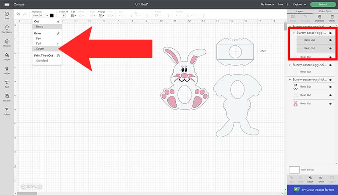Click the Blank Canvas color swatch

click(294, 170)
